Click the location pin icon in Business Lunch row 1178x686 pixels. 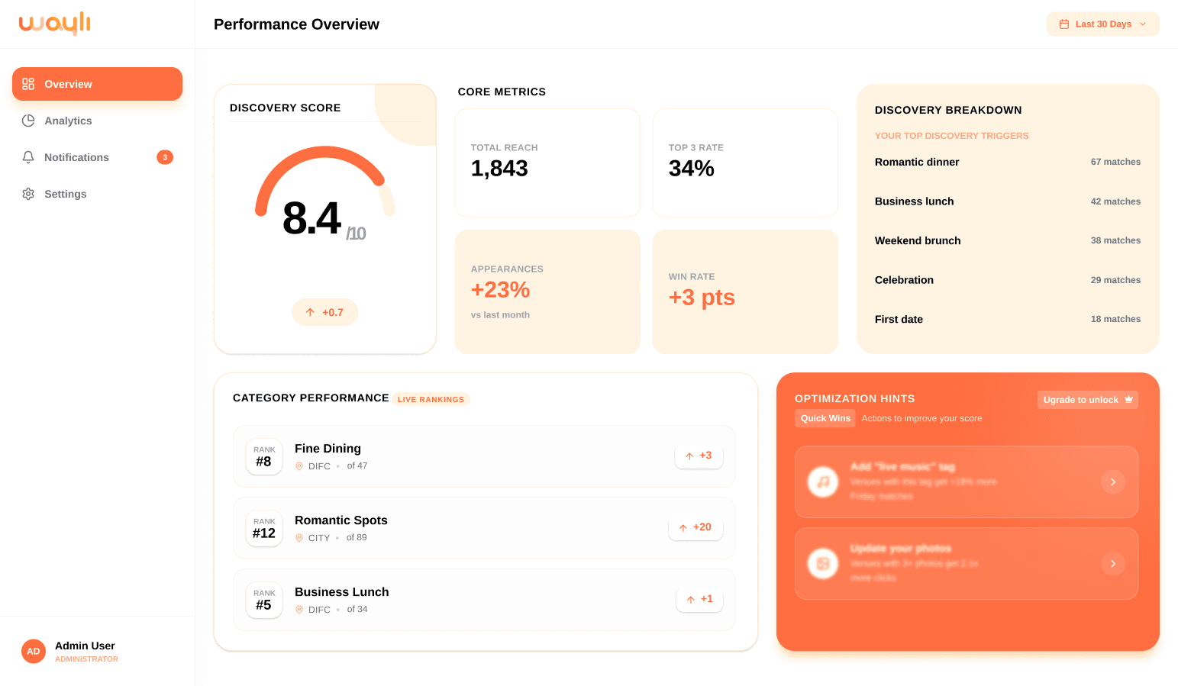pos(299,610)
